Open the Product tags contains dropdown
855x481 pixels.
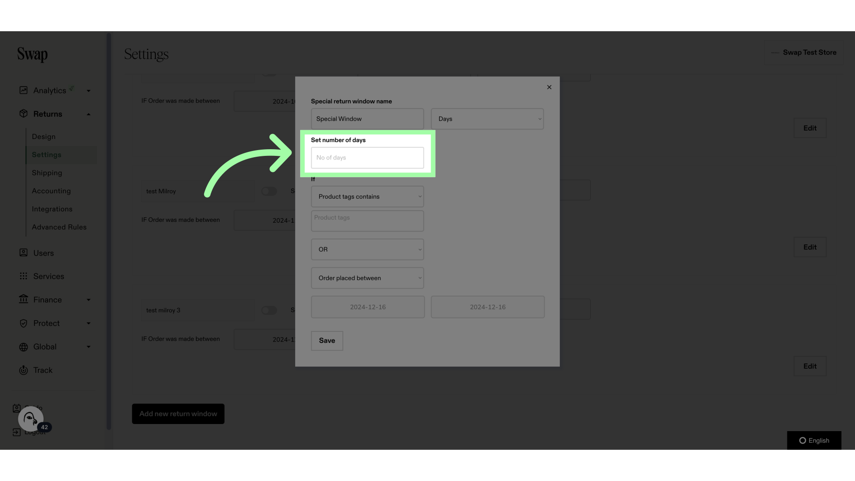367,196
